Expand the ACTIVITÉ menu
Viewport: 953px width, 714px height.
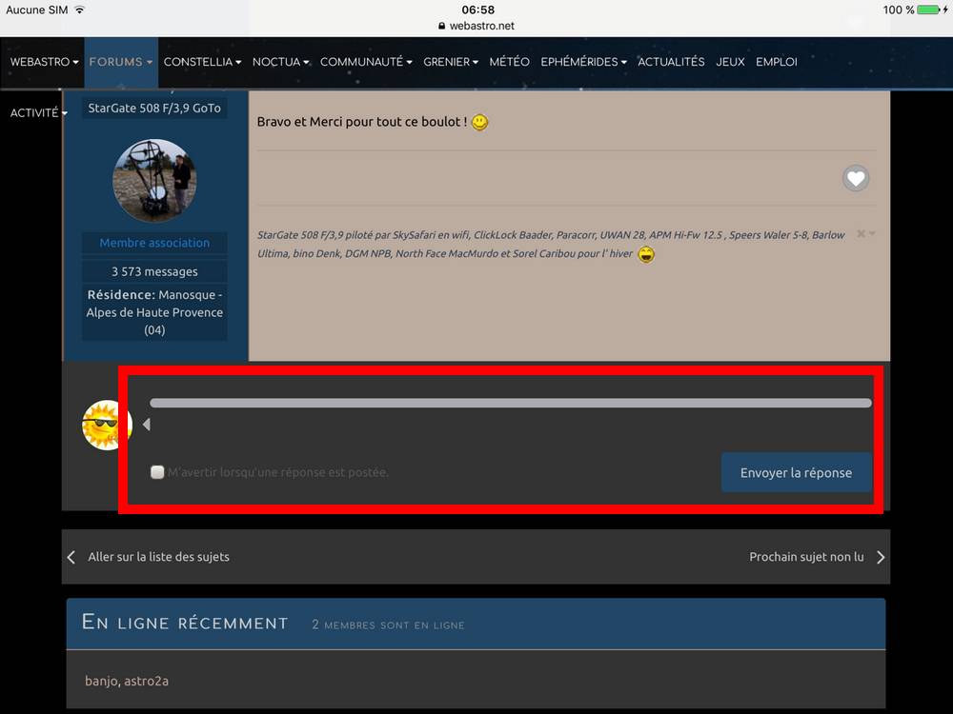click(x=38, y=113)
